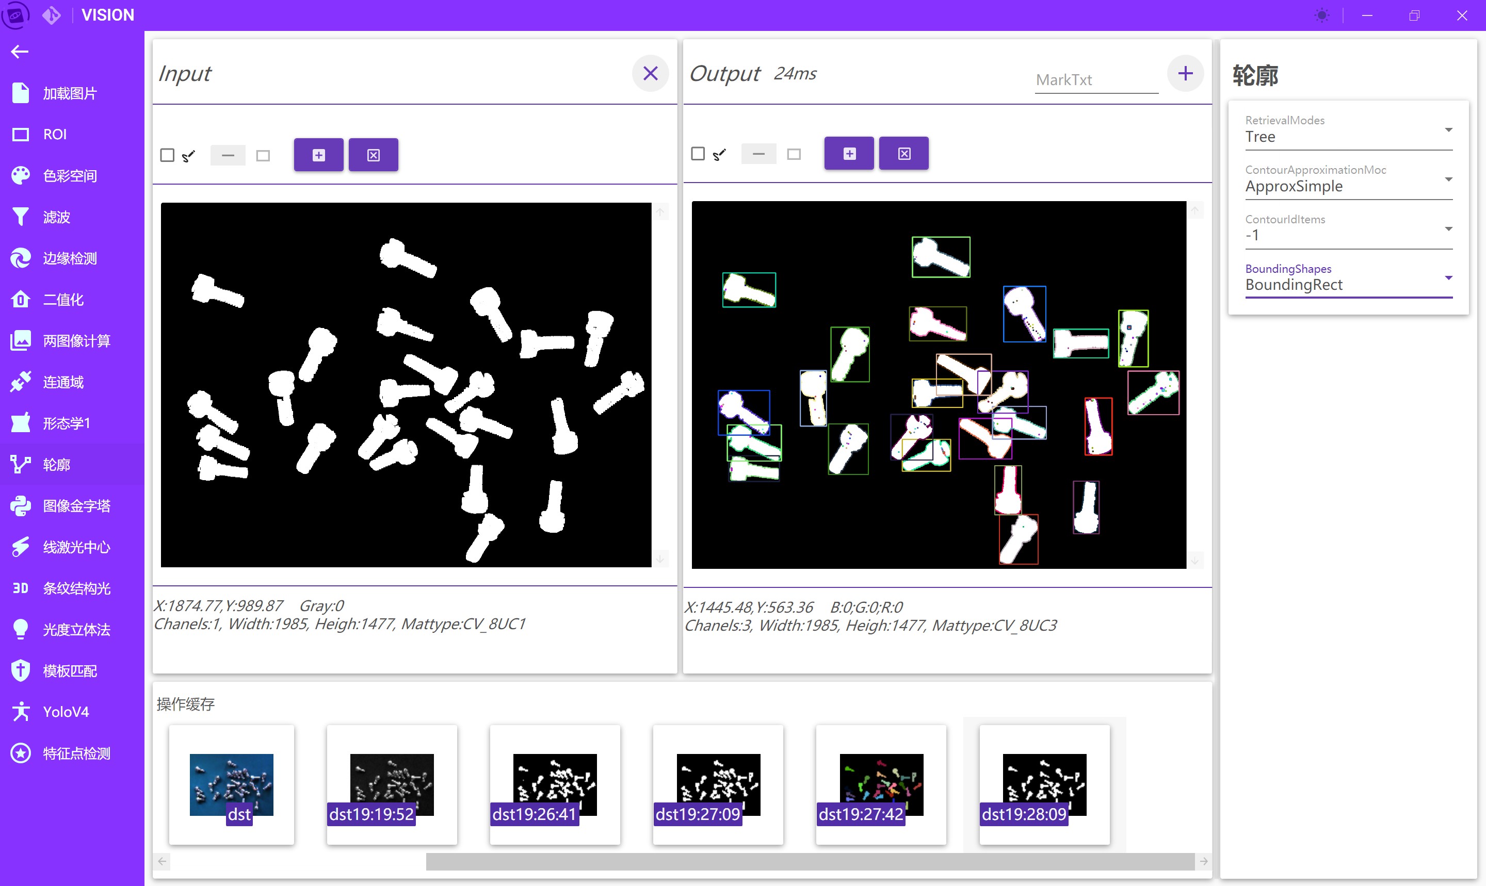This screenshot has height=886, width=1486.
Task: Open the 模板匹配 sidebar entry
Action: tap(69, 671)
